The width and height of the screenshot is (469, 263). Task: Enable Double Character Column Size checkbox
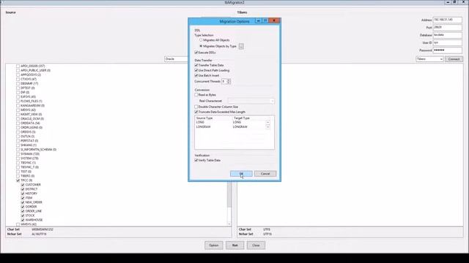[x=196, y=107]
